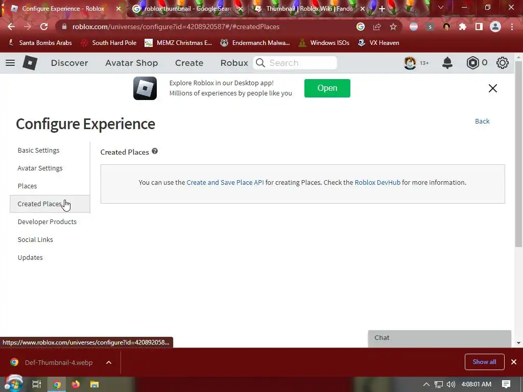Screen dimensions: 523x392
Task: Select Created Places in the sidebar
Action: [50, 204]
